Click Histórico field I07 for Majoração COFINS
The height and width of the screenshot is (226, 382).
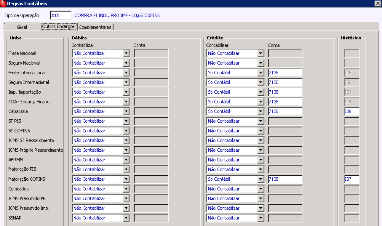(x=352, y=179)
